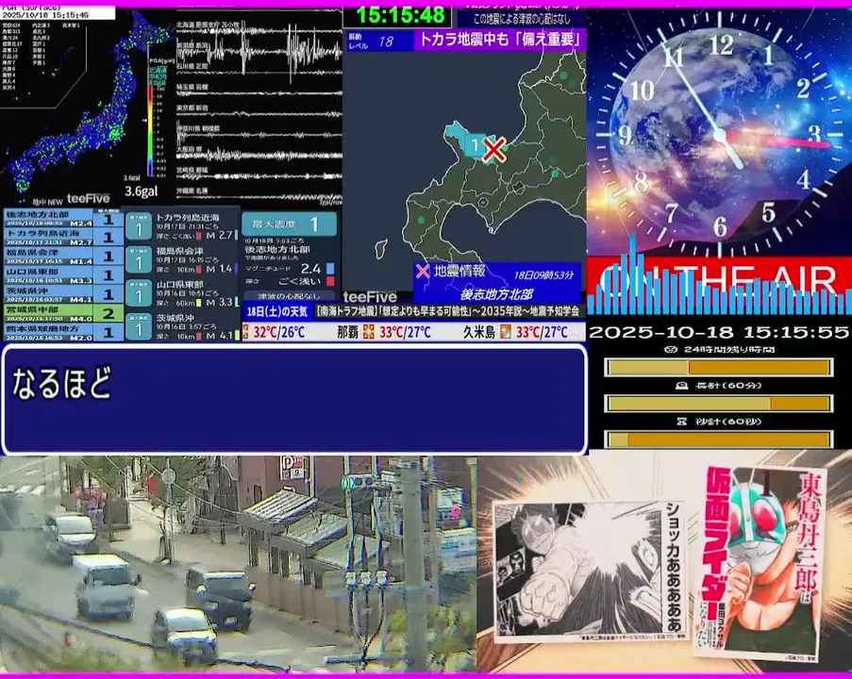Click the 24時間残り時間 progress bar
852x679 pixels.
pos(719,367)
